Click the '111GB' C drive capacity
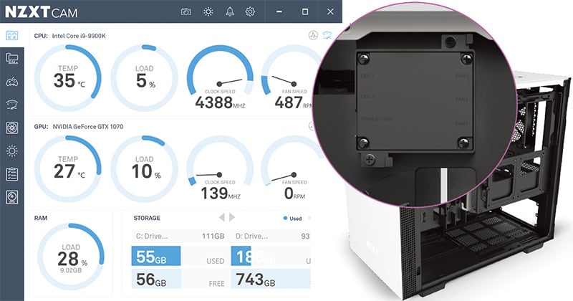This screenshot has height=301, width=573. [213, 236]
